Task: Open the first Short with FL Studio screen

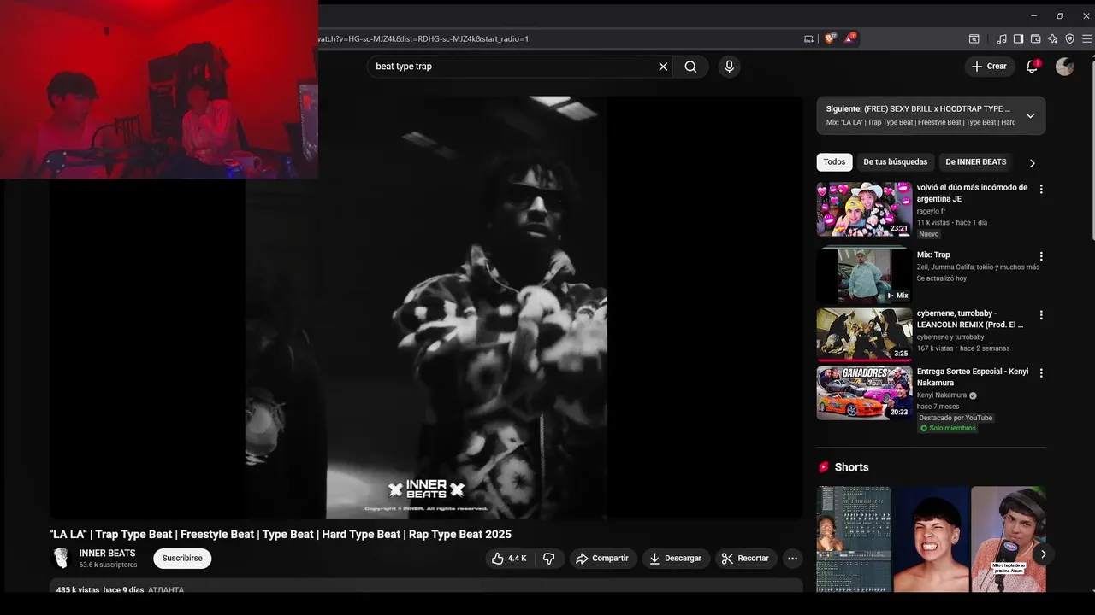Action: coord(854,539)
